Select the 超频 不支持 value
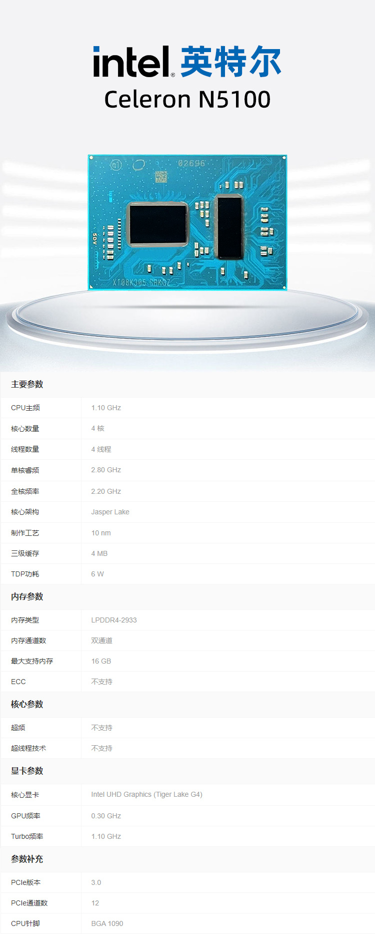375x934 pixels. (x=102, y=728)
